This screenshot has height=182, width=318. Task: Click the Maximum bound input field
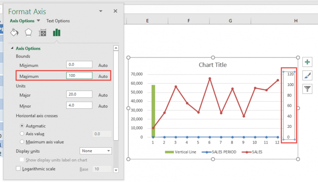coord(79,76)
